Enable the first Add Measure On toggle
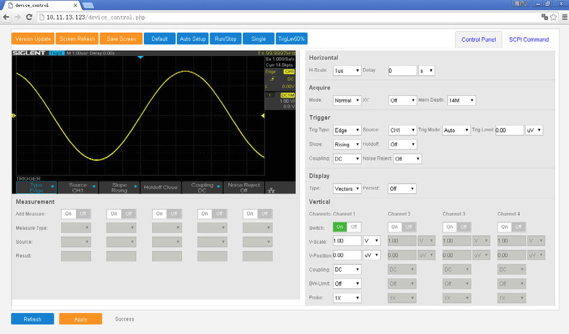Viewport: 569px width, 334px height. (69, 214)
